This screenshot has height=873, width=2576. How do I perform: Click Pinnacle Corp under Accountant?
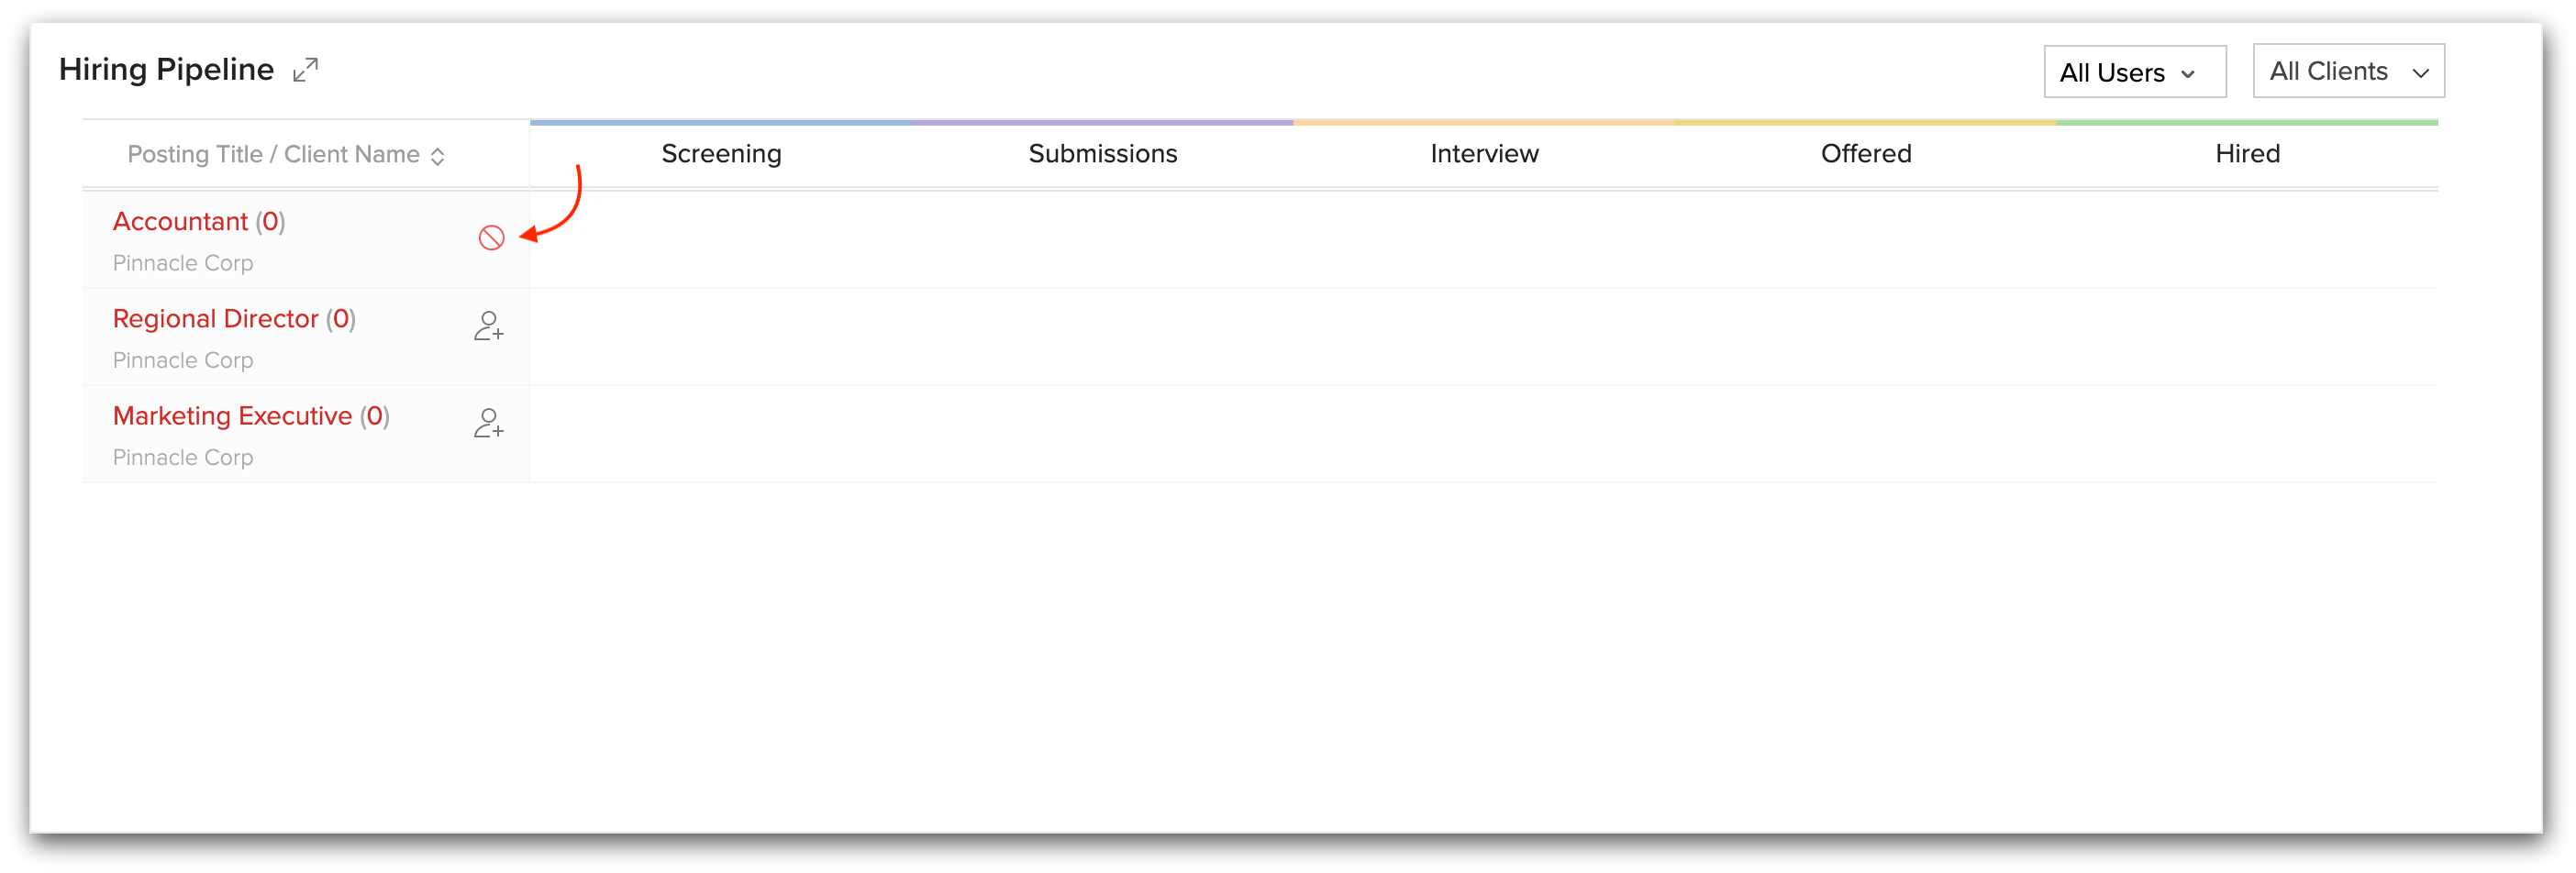[183, 263]
